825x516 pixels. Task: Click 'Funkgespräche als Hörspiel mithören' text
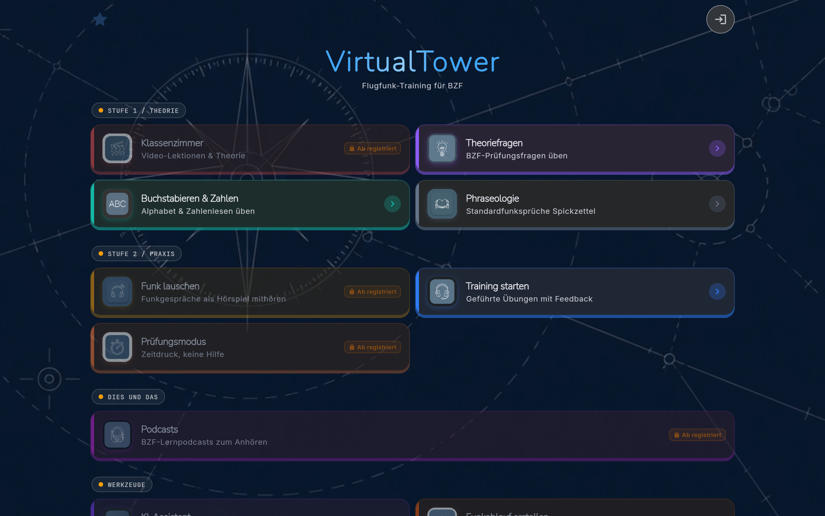213,299
